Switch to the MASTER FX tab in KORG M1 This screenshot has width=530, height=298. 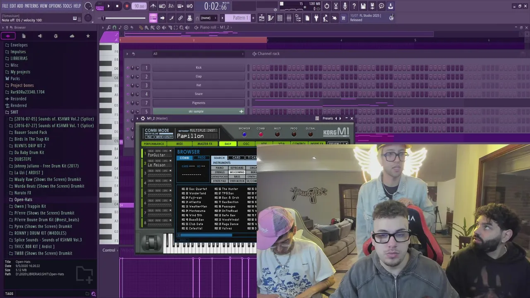205,144
